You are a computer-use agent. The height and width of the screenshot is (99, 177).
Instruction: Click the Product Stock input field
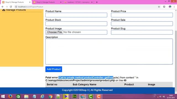click(76, 24)
